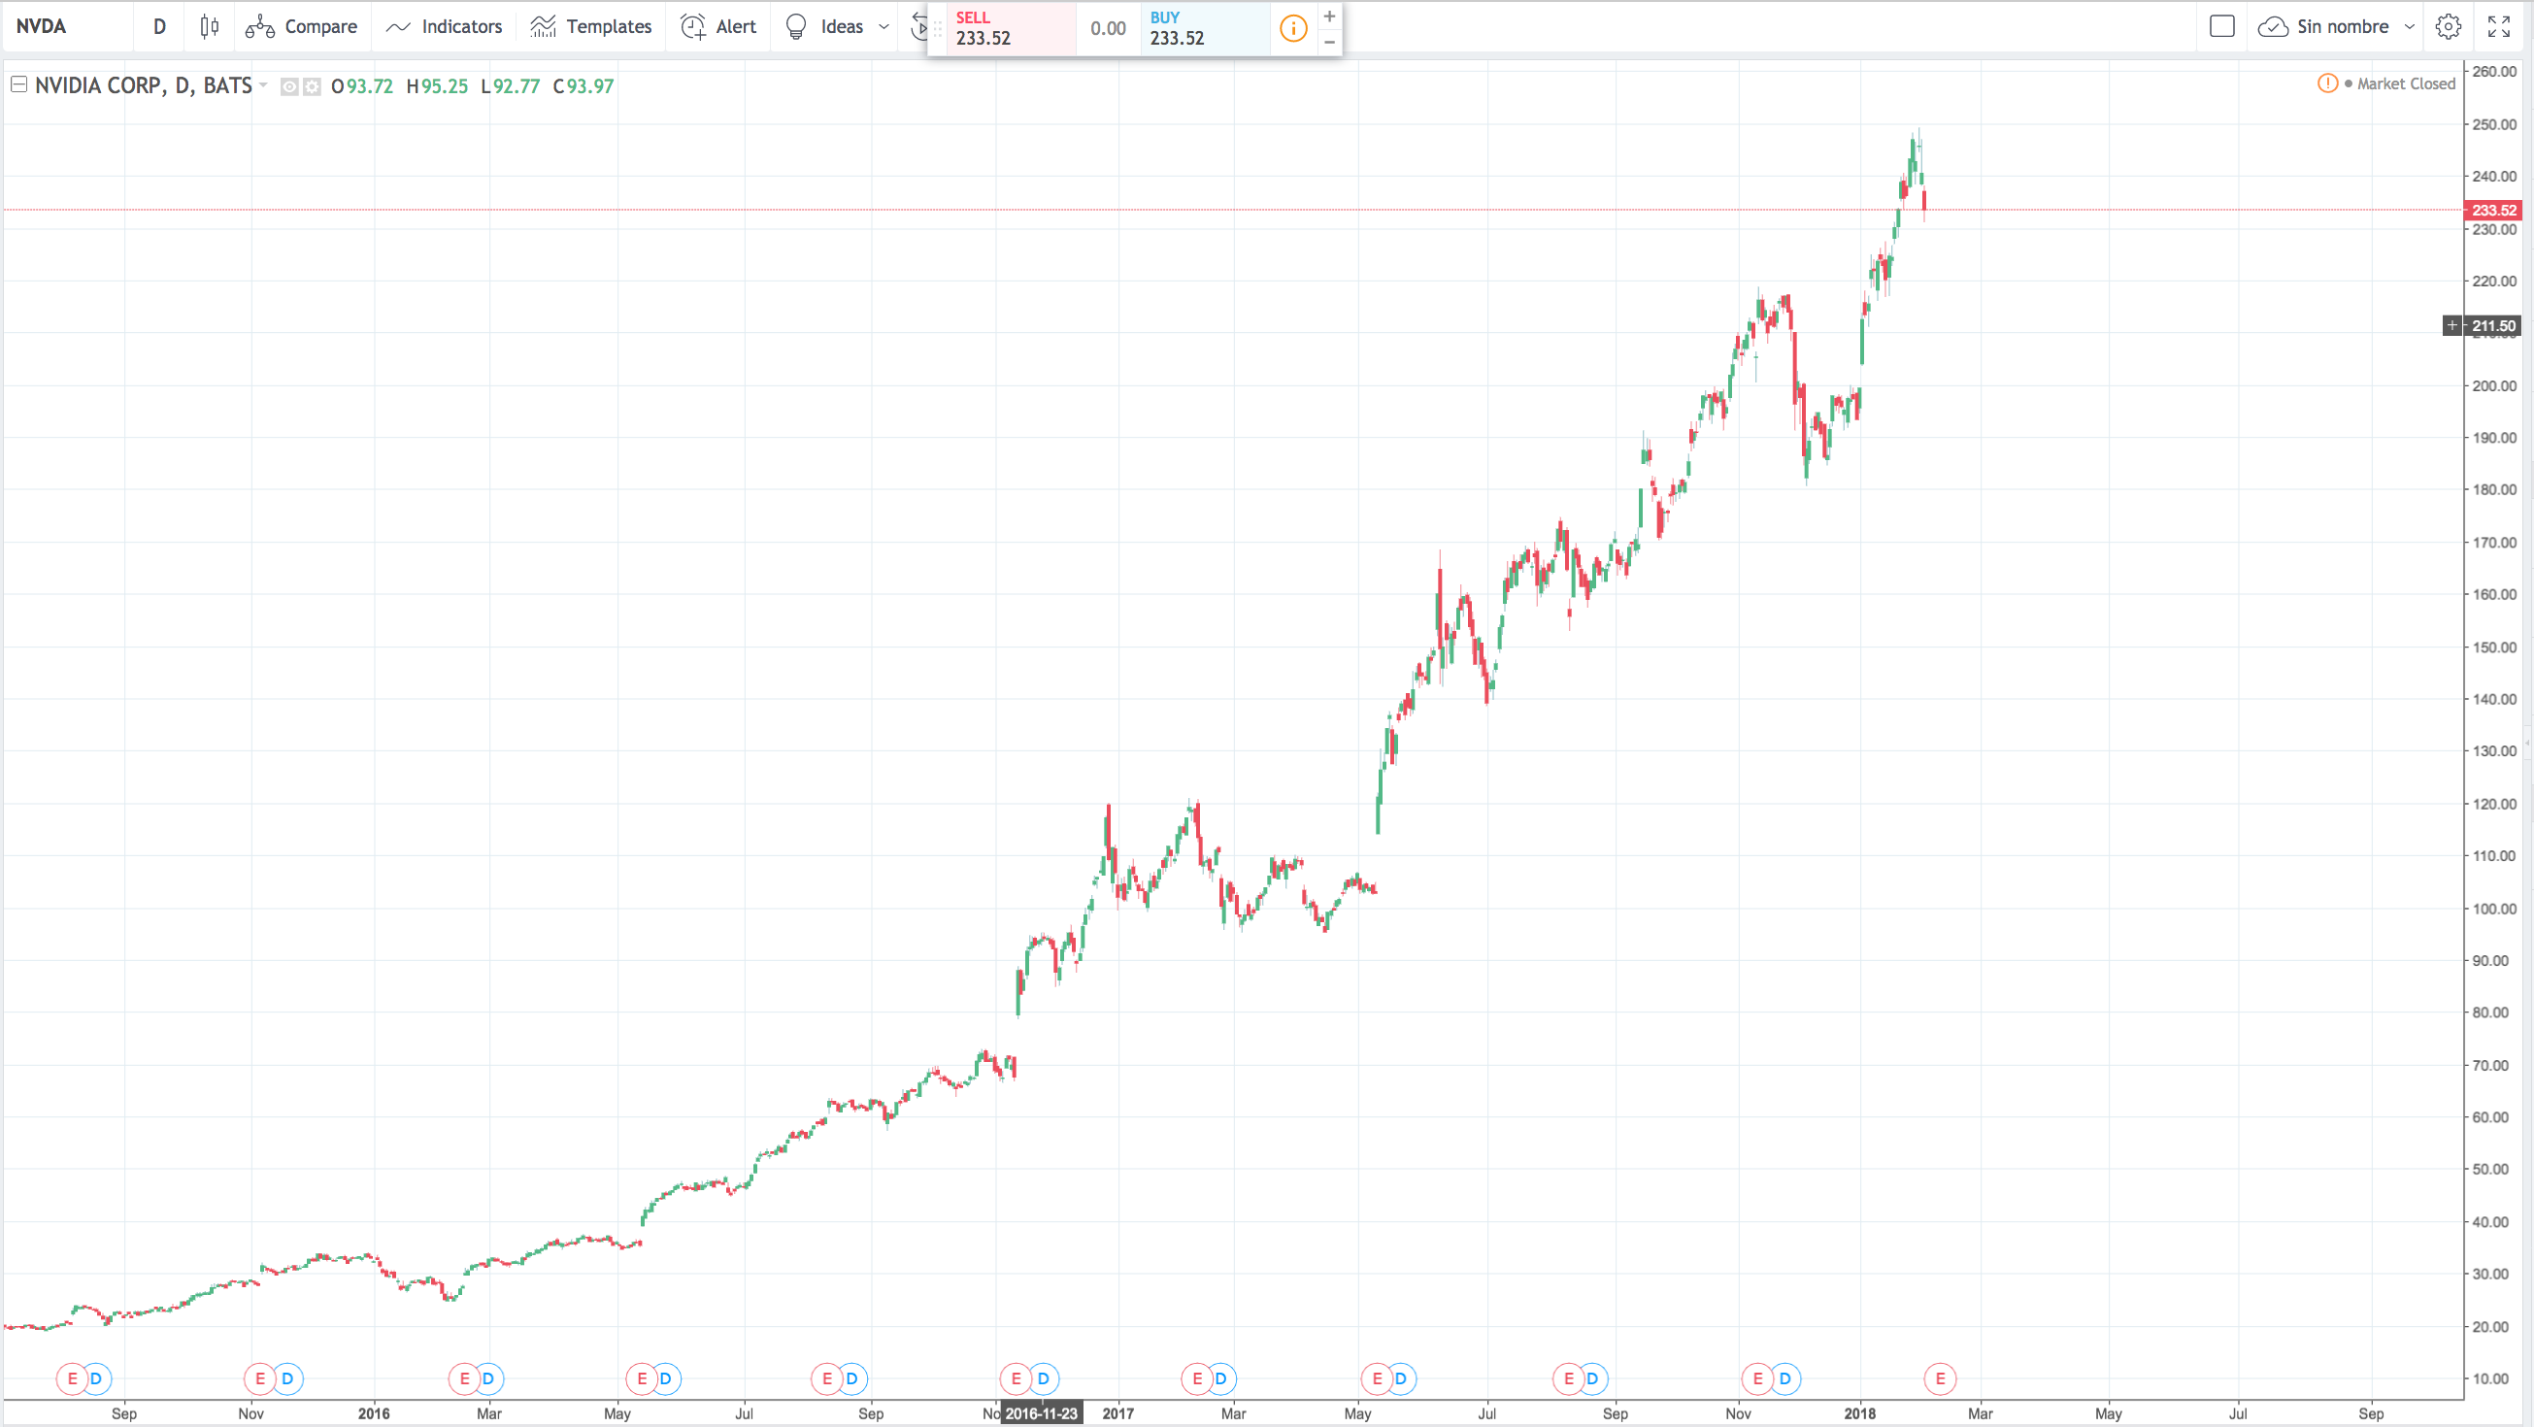Click the earnings E marker at Nov 2015
This screenshot has height=1427, width=2534.
click(259, 1378)
